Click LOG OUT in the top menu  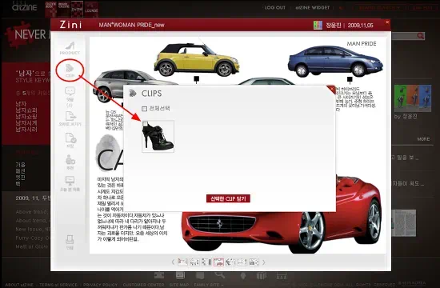(x=274, y=7)
